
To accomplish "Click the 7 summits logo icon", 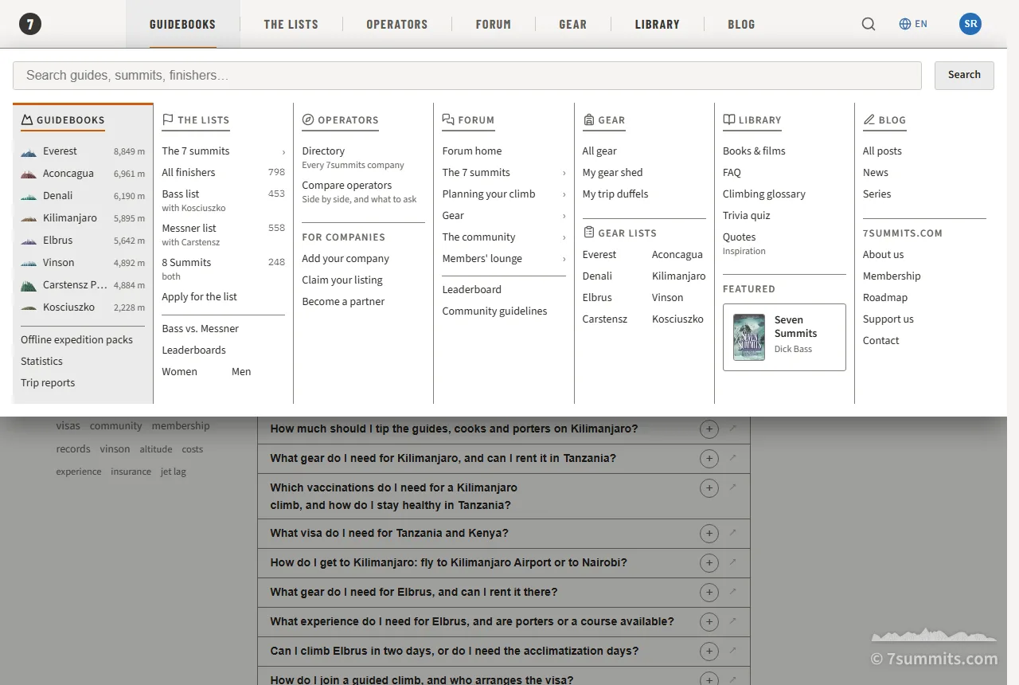I will [x=30, y=24].
